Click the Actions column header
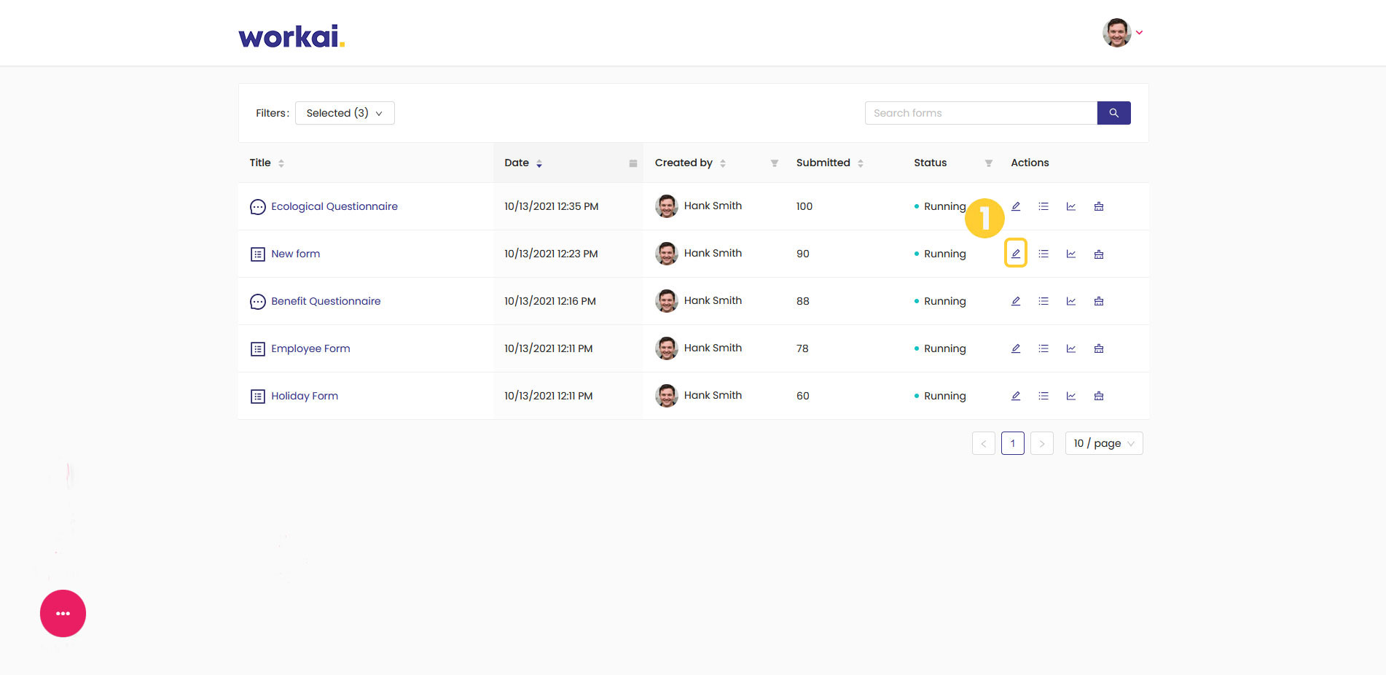This screenshot has width=1386, height=675. (1030, 163)
